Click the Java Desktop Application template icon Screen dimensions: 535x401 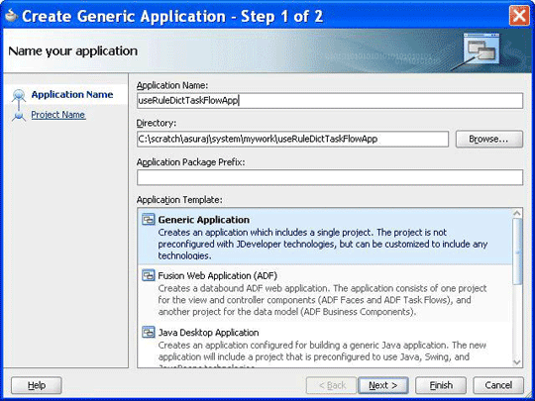[x=149, y=332]
